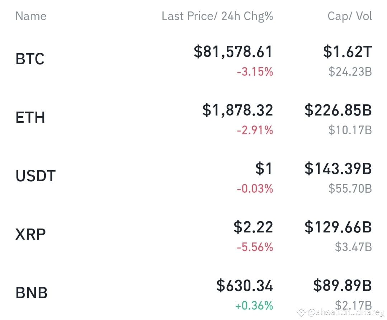Open the BNB coin row
Image resolution: width=387 pixels, height=320 pixels.
pyautogui.click(x=194, y=293)
